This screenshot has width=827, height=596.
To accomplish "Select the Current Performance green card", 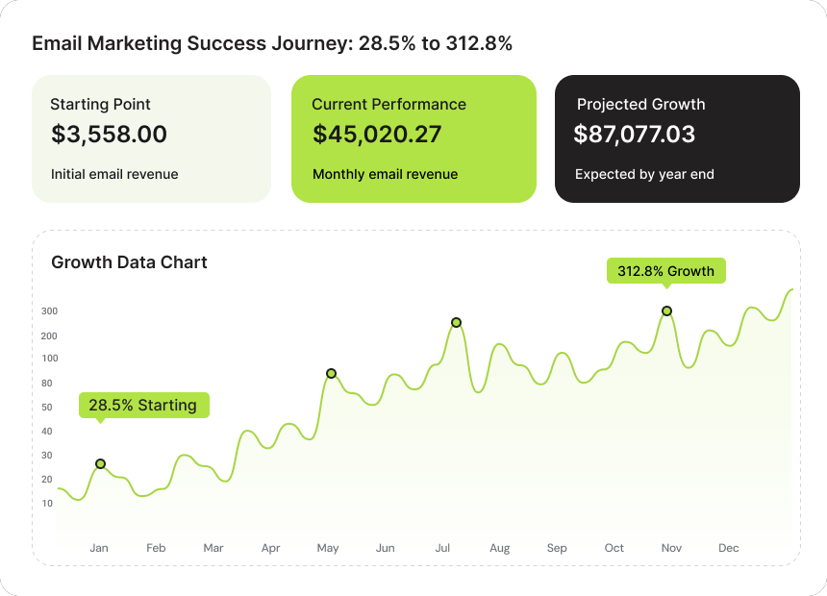I will click(413, 138).
